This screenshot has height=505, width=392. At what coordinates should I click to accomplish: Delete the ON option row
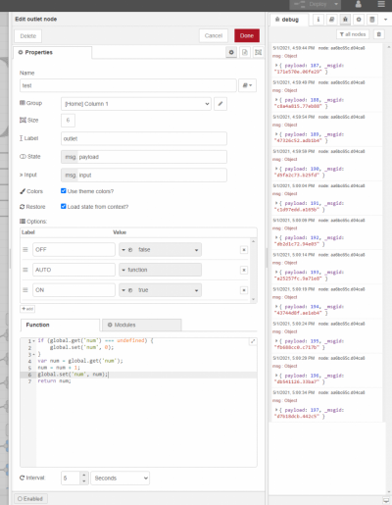244,290
